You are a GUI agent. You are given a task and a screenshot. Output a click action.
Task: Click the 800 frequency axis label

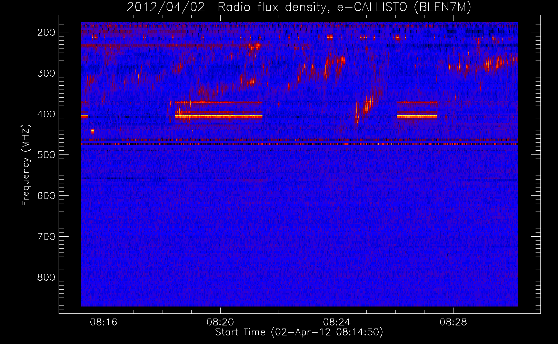46,278
